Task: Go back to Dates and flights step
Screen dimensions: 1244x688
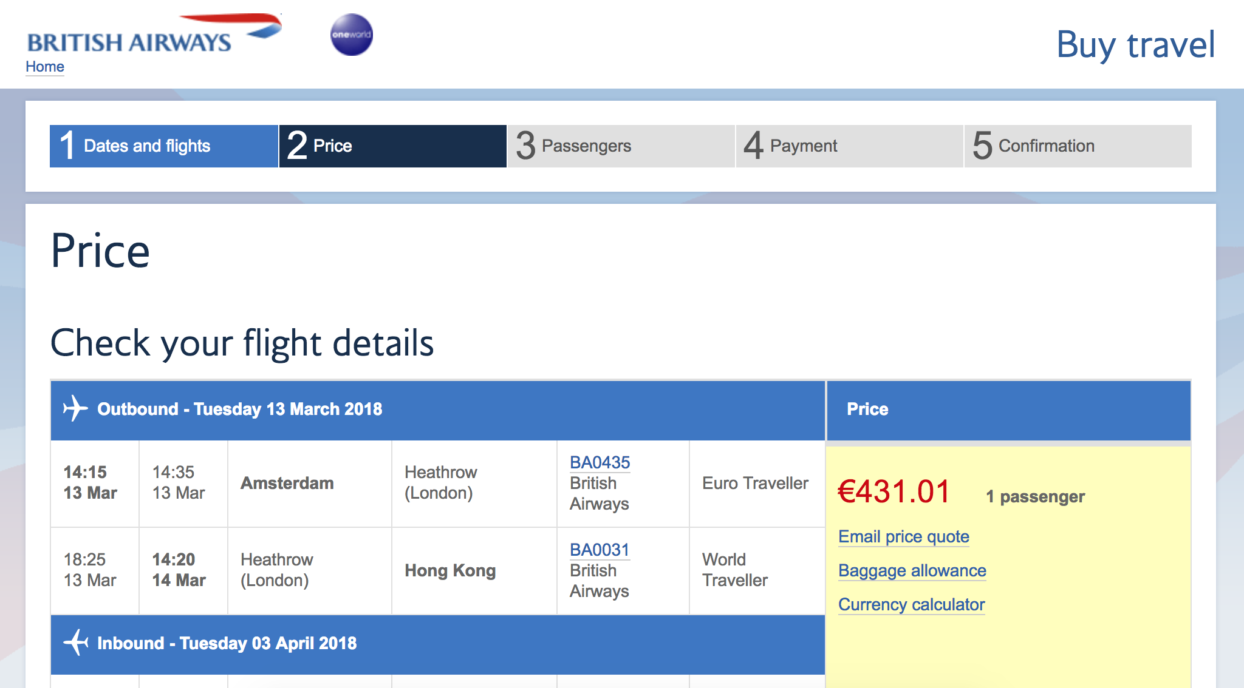Action: [163, 146]
